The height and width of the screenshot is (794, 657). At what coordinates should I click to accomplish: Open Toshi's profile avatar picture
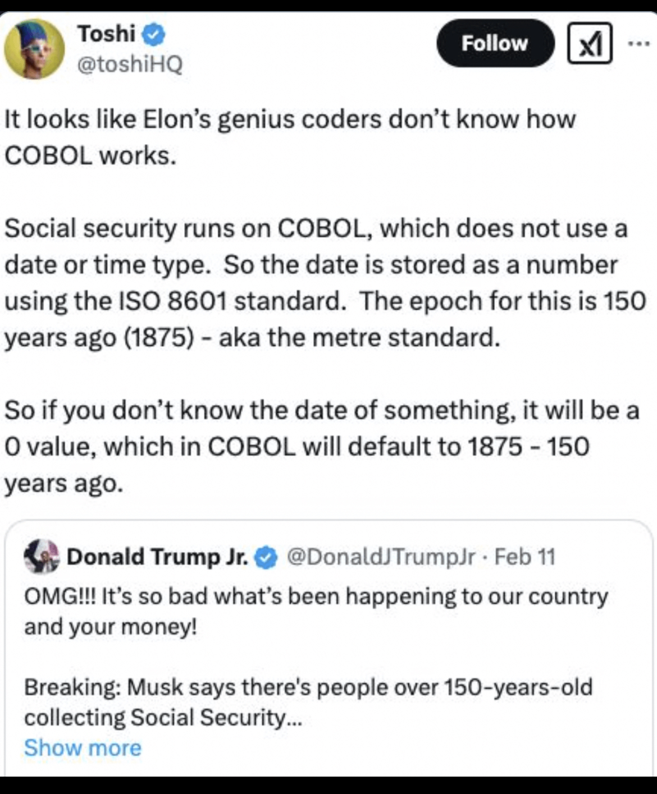click(x=34, y=49)
